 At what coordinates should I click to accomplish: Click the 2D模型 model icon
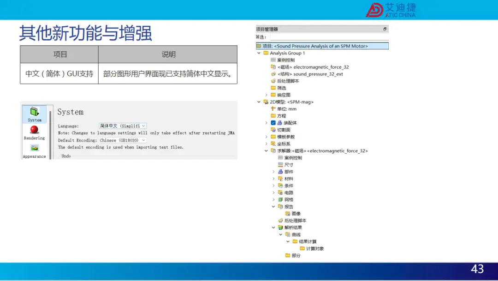[266, 102]
